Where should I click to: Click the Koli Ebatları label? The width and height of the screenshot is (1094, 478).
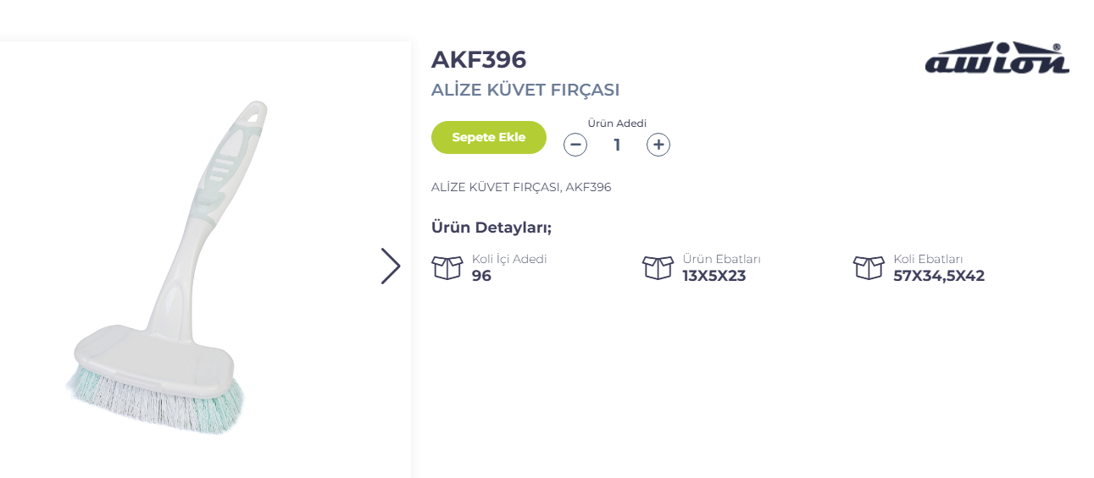tap(928, 259)
